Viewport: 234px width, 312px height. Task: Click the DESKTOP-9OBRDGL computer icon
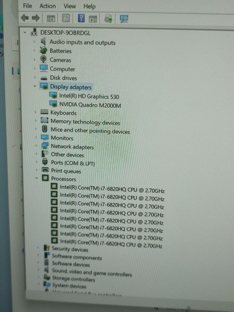[x=34, y=32]
